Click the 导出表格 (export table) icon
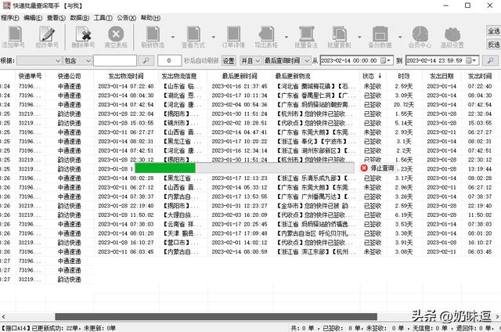 point(266,34)
